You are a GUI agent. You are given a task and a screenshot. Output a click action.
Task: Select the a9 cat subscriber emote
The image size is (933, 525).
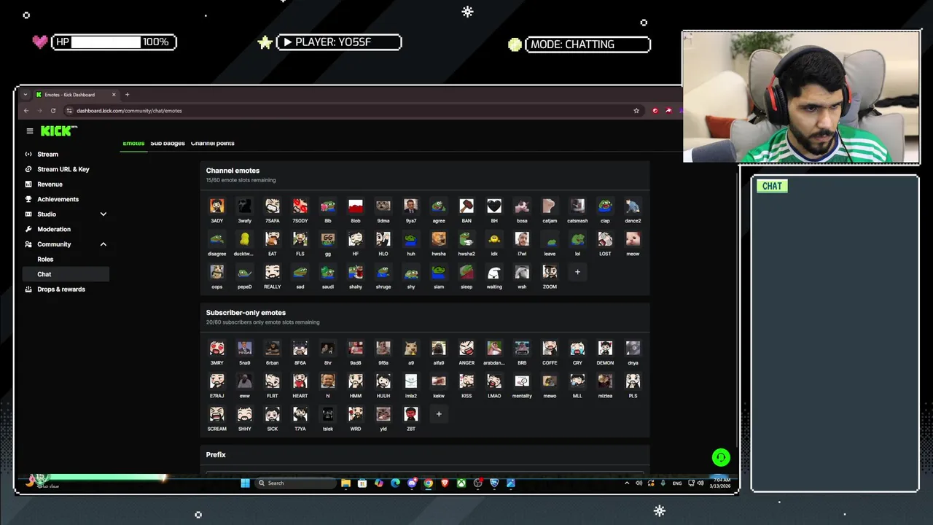pos(411,348)
